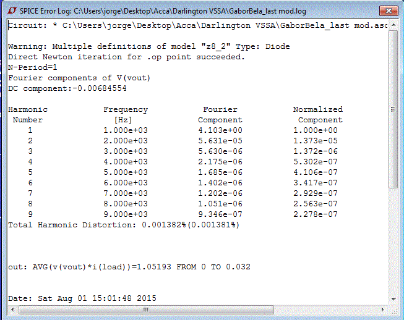Click the vertical scrollbar thumb
This screenshot has width=404, height=320.
click(x=393, y=109)
